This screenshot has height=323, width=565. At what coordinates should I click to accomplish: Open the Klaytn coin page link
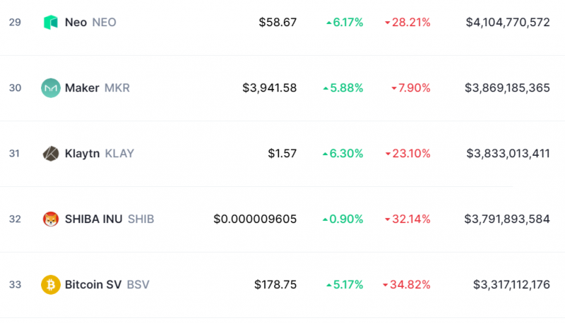coord(82,154)
